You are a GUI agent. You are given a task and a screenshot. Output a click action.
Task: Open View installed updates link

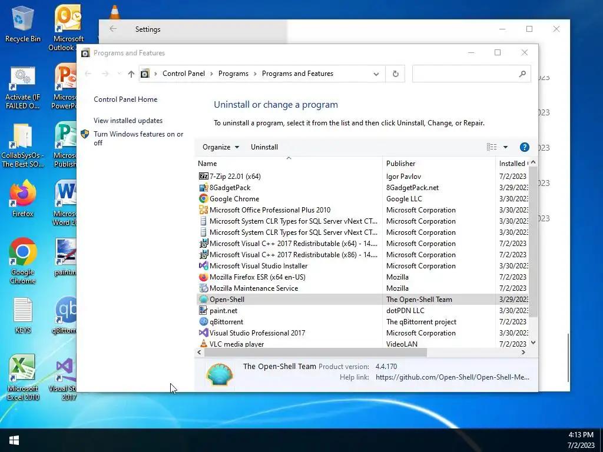[128, 120]
